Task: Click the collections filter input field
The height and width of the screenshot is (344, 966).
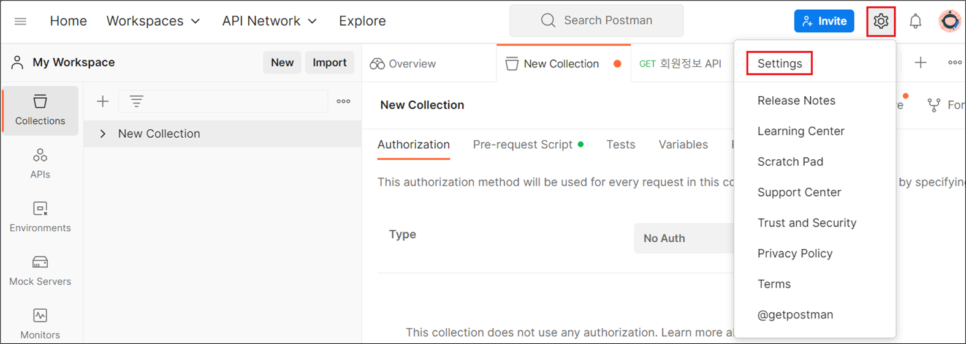Action: coord(223,102)
